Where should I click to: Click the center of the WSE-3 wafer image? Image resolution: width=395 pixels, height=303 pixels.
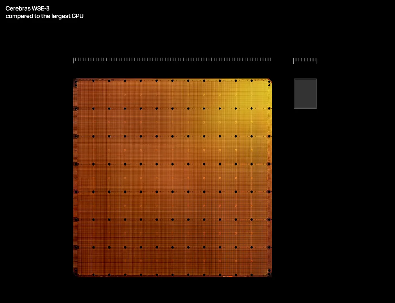coord(173,178)
